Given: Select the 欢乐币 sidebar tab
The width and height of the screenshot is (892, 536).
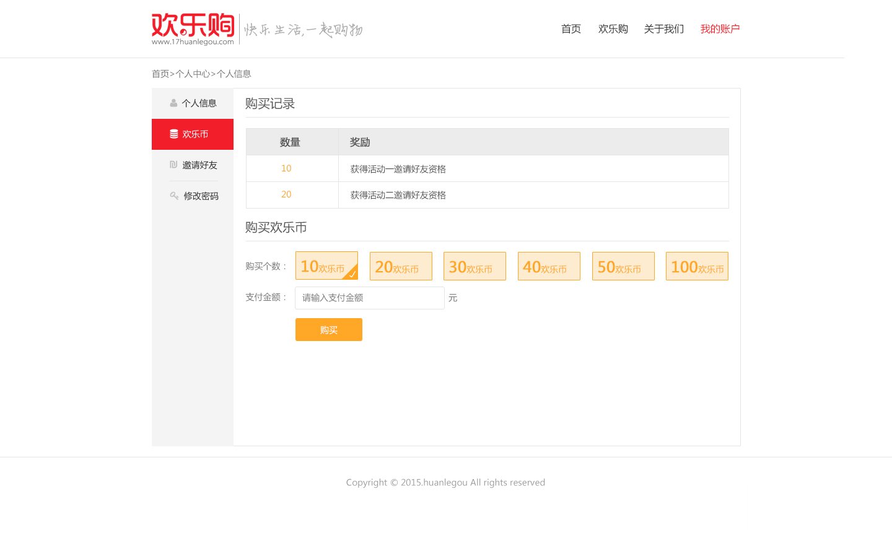Looking at the screenshot, I should pyautogui.click(x=193, y=134).
